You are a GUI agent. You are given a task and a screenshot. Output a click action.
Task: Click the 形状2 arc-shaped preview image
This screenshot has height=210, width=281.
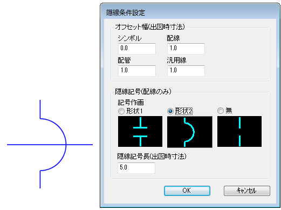click(190, 132)
